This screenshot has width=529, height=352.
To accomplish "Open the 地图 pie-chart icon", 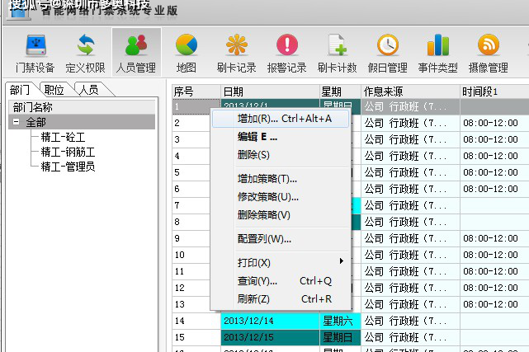I will click(x=187, y=53).
